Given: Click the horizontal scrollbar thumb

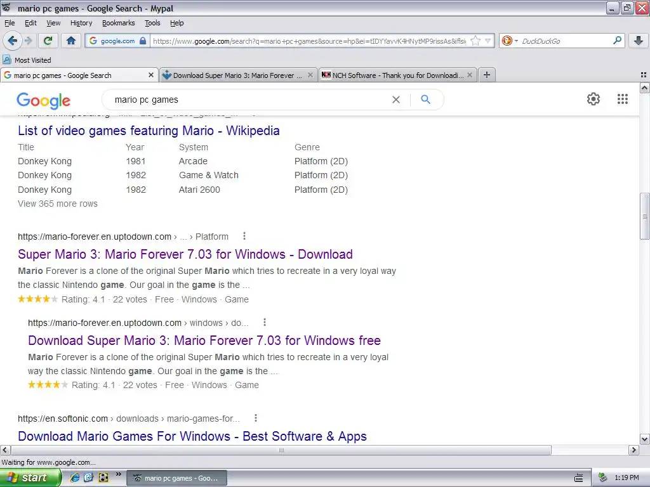Looking at the screenshot, I should point(281,450).
